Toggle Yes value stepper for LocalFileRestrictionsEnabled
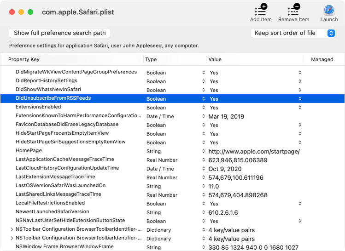Image resolution: width=345 pixels, height=251 pixels. tap(300, 203)
